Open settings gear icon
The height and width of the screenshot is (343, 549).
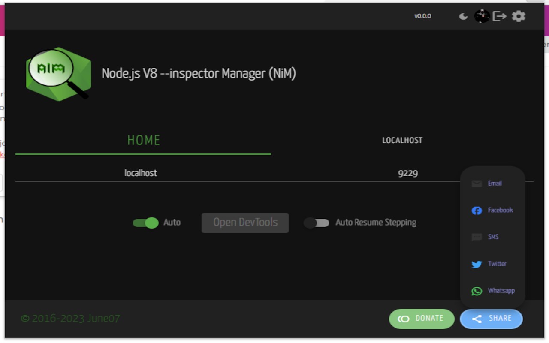tap(519, 16)
